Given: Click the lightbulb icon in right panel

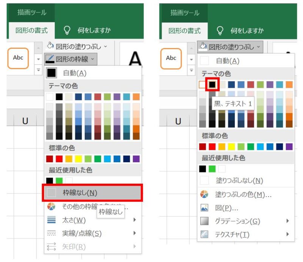Looking at the screenshot, I should click(220, 31).
